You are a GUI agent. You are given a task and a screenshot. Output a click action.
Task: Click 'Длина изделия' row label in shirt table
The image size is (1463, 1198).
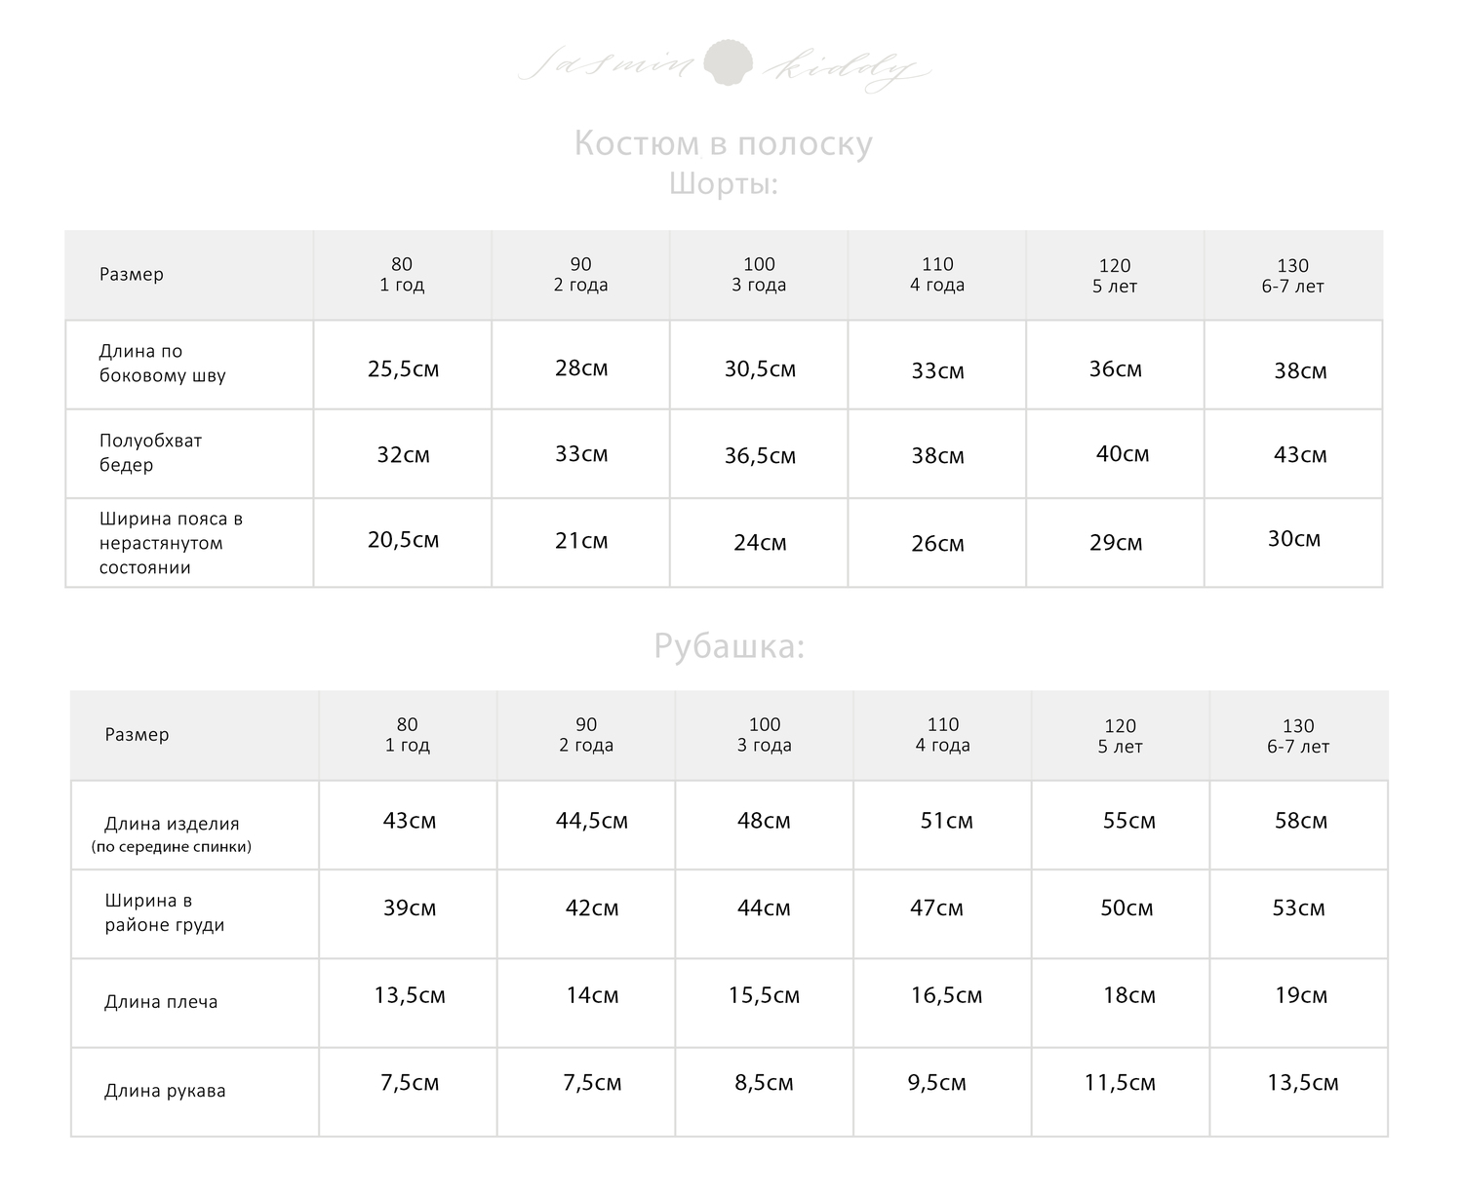coord(172,825)
